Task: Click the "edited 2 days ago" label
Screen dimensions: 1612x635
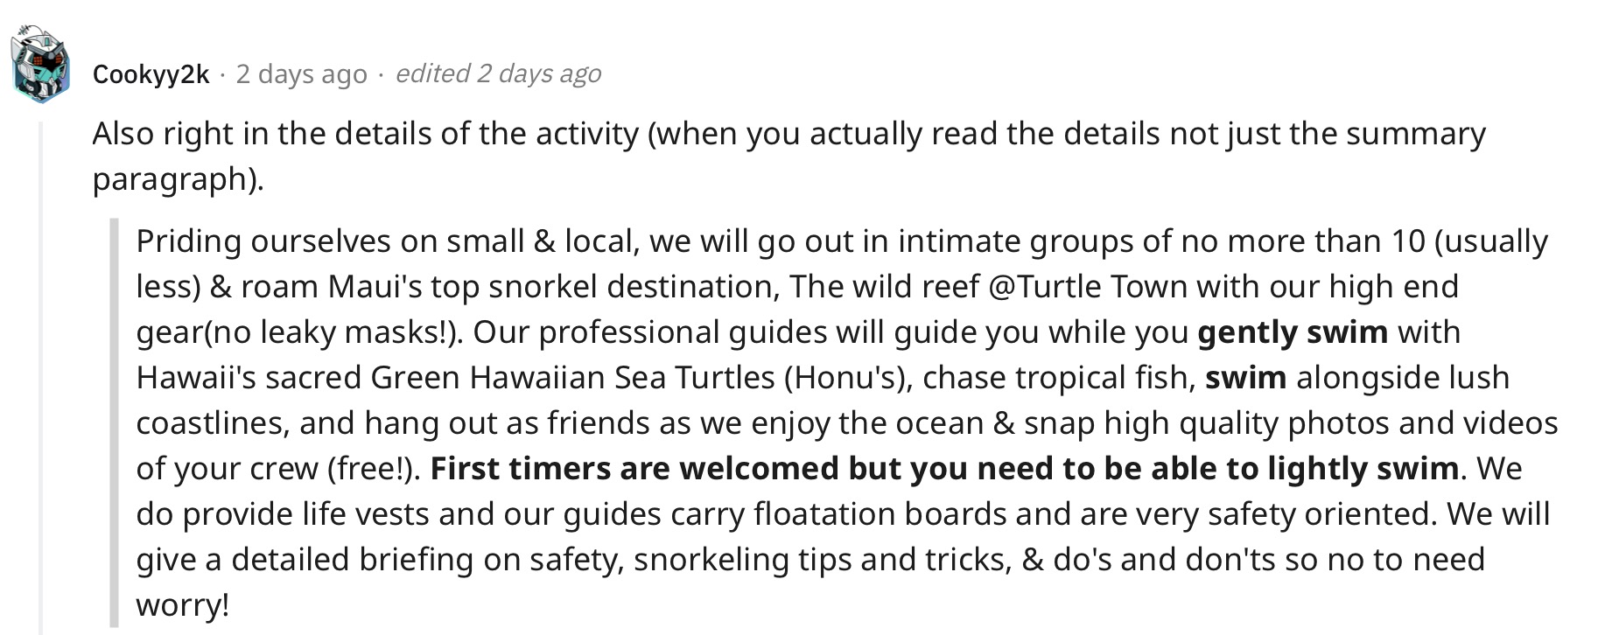Action: click(x=498, y=73)
